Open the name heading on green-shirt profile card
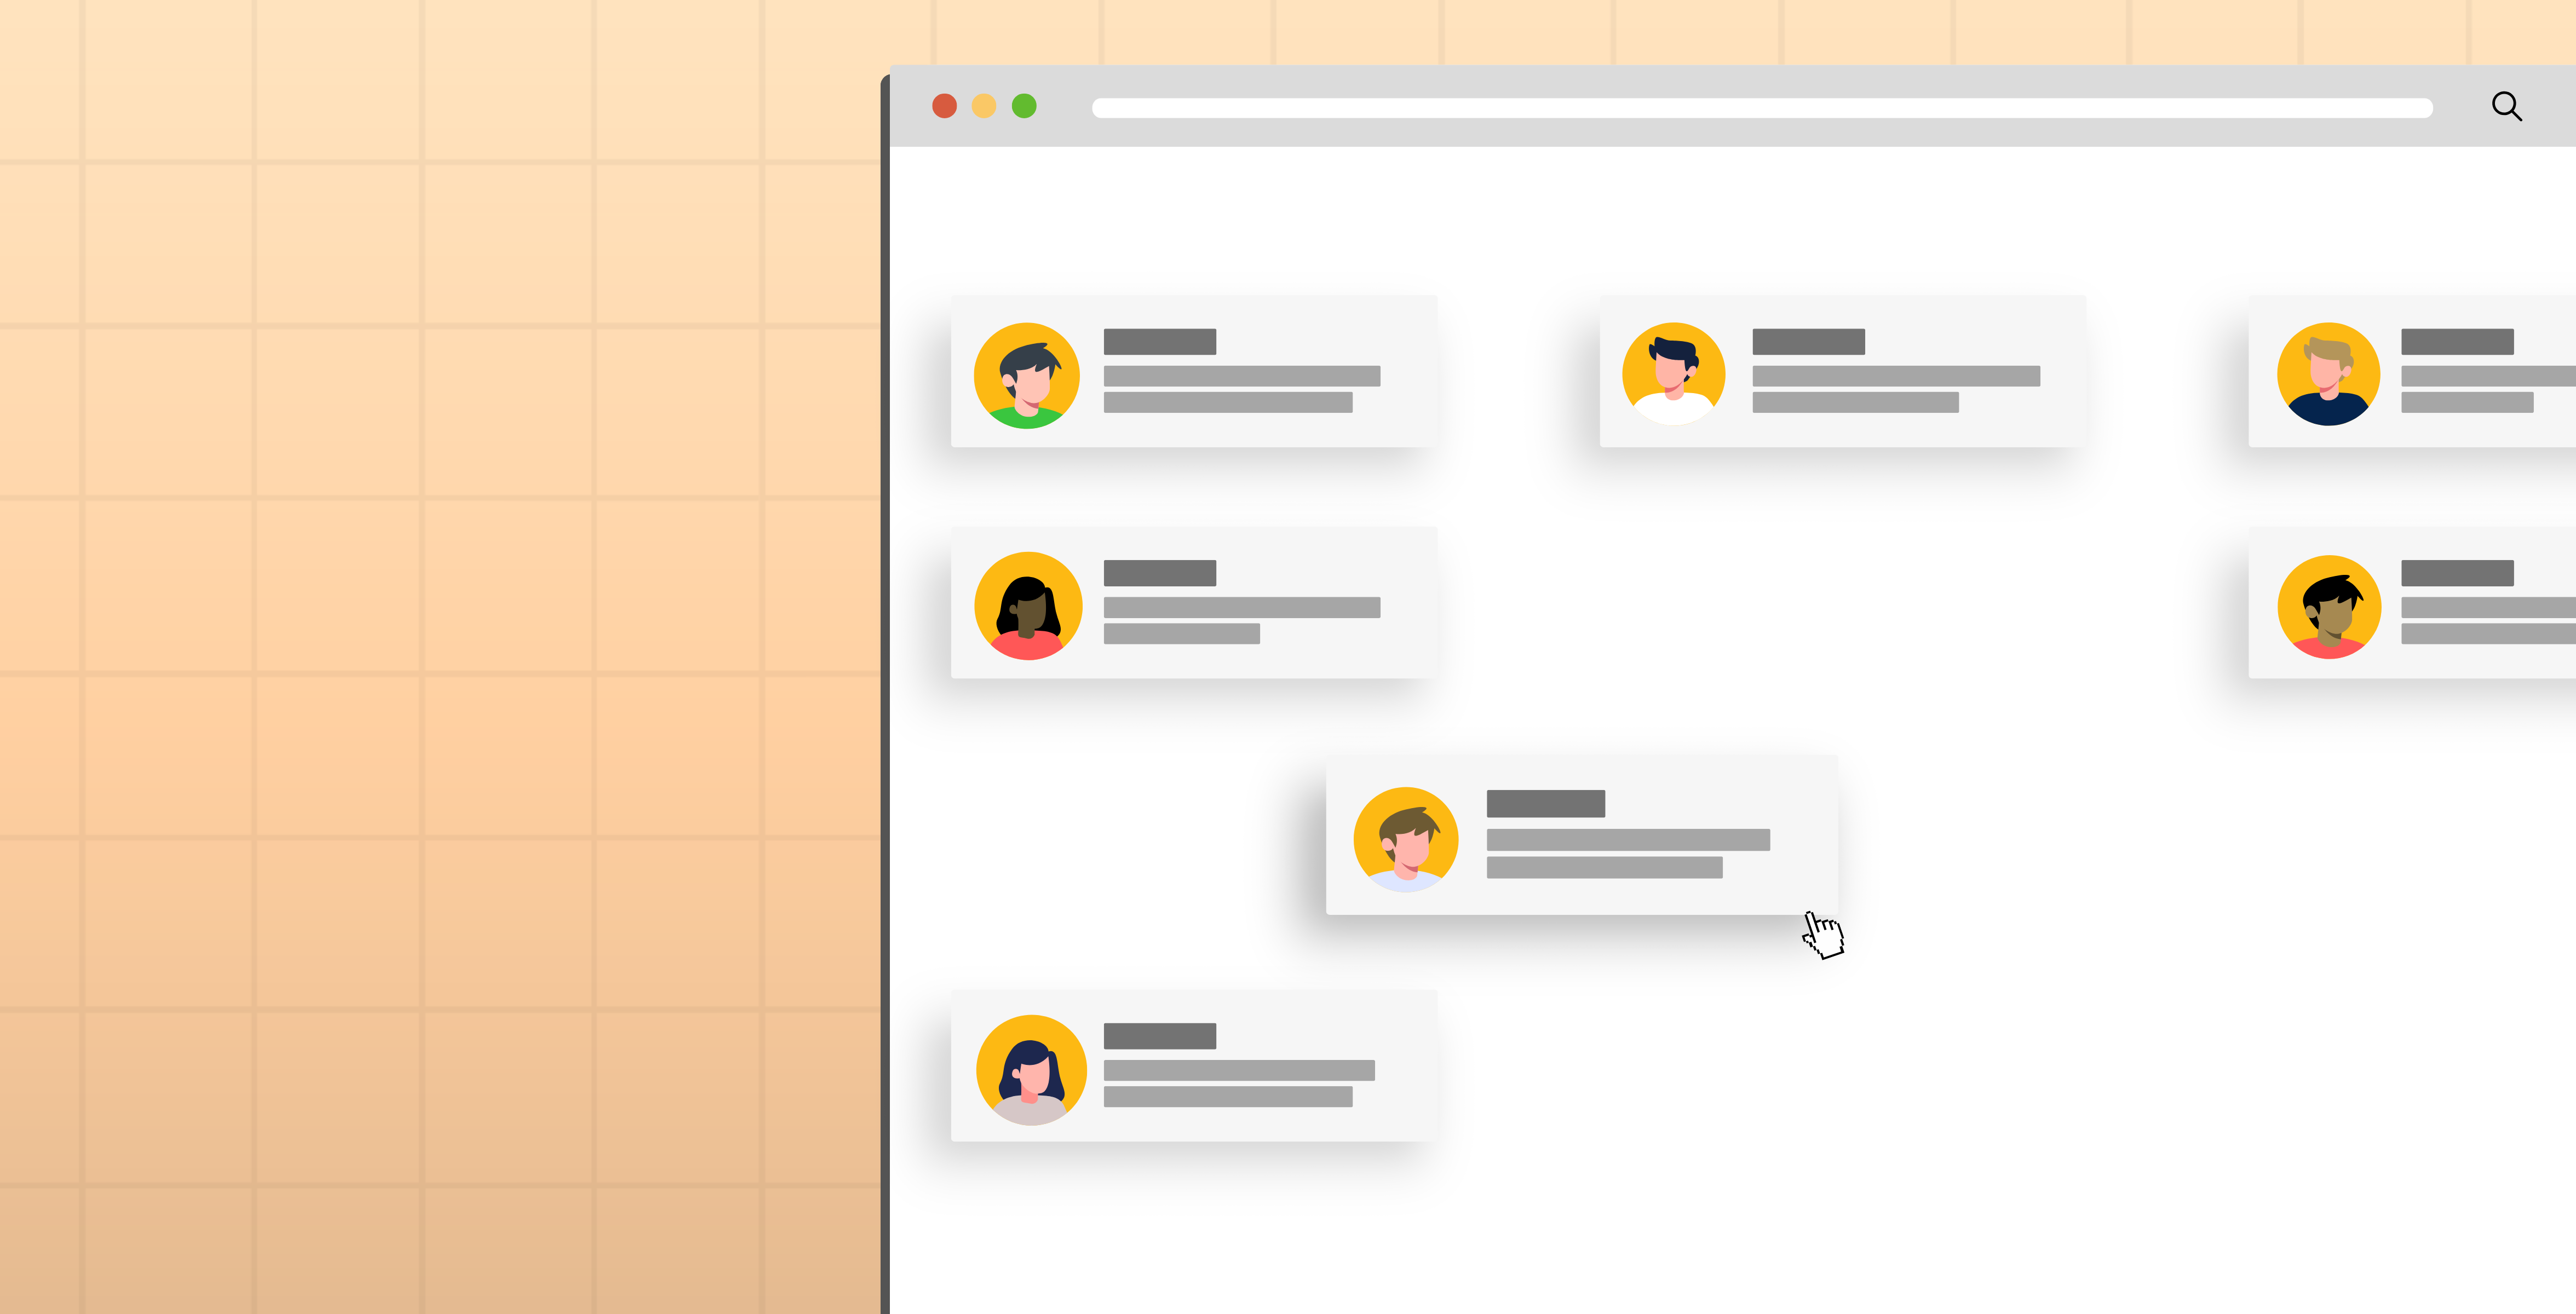This screenshot has width=2576, height=1314. tap(1159, 342)
